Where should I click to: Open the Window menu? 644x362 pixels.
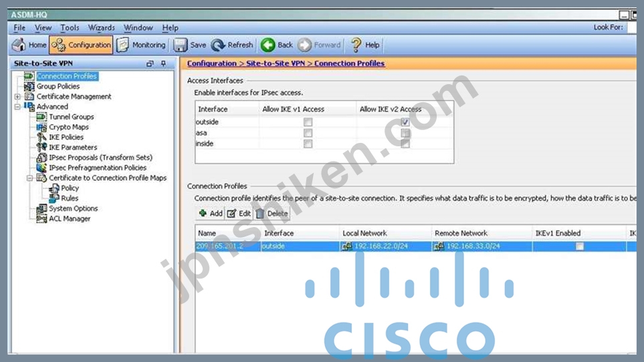point(138,27)
